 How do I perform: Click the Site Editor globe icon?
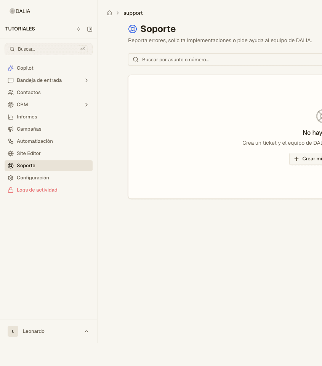pyautogui.click(x=11, y=153)
